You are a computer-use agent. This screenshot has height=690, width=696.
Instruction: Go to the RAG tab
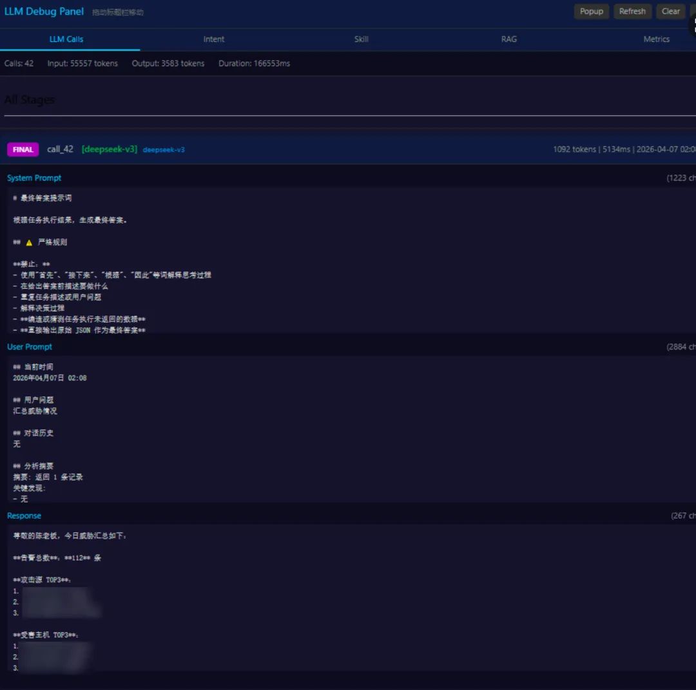(508, 39)
